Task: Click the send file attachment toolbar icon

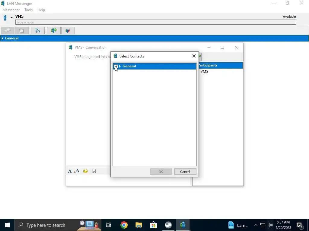Action: 21,30
